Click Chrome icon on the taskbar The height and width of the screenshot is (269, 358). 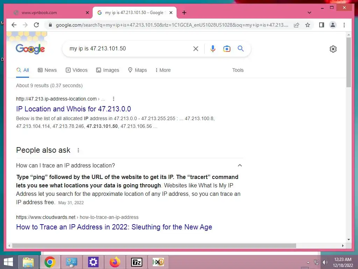pos(50,262)
